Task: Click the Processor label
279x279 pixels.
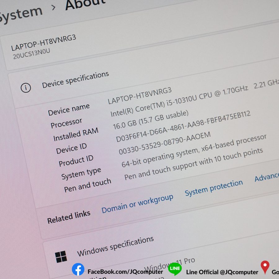Action: point(66,123)
